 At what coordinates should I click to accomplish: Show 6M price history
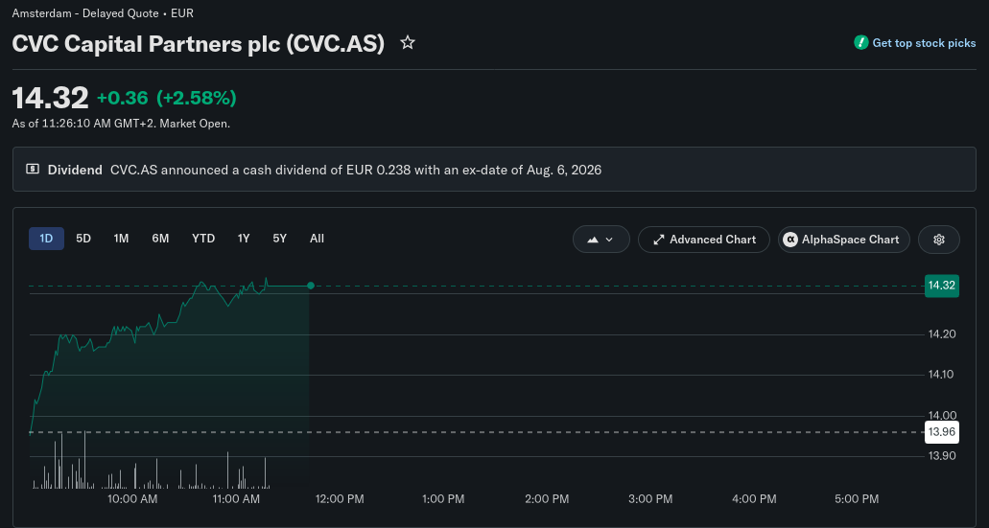click(x=160, y=239)
